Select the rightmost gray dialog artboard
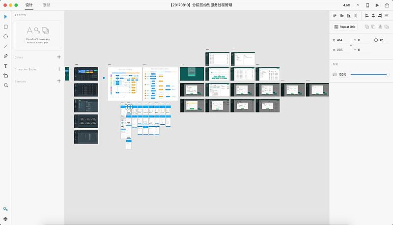This screenshot has width=393, height=225. pos(317,90)
